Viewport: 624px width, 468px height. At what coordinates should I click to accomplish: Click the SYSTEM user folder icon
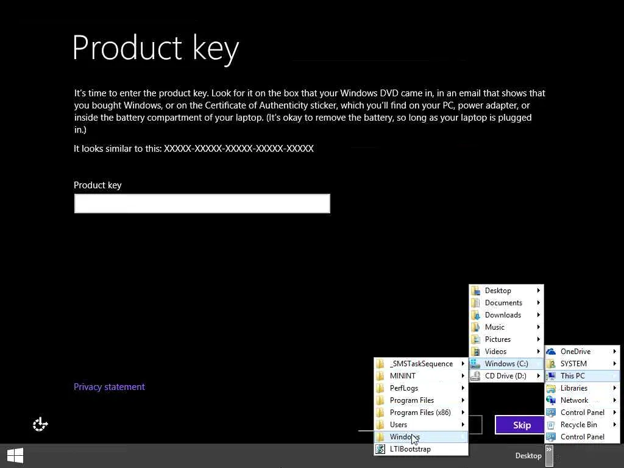(551, 364)
